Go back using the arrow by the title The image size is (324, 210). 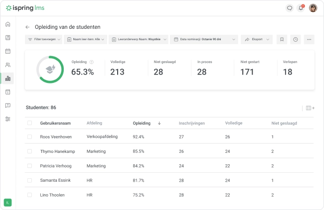click(27, 27)
